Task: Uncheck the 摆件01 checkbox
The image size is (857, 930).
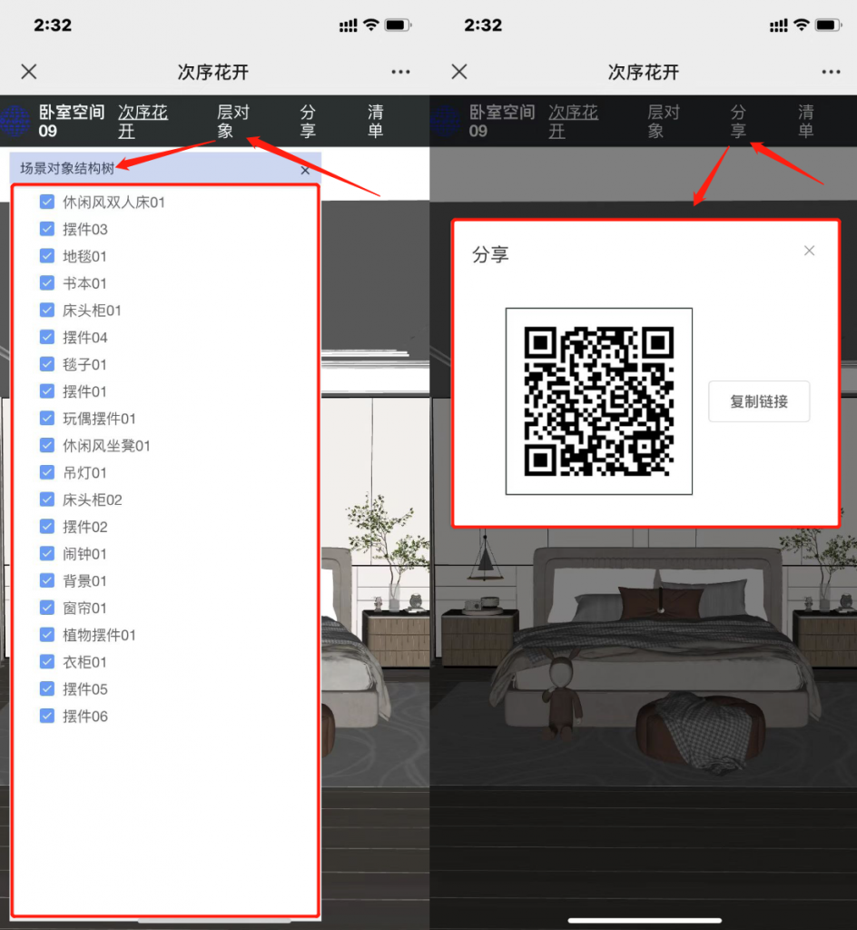Action: point(47,391)
